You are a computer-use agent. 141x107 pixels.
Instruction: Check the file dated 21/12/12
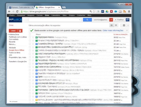coord(30,54)
